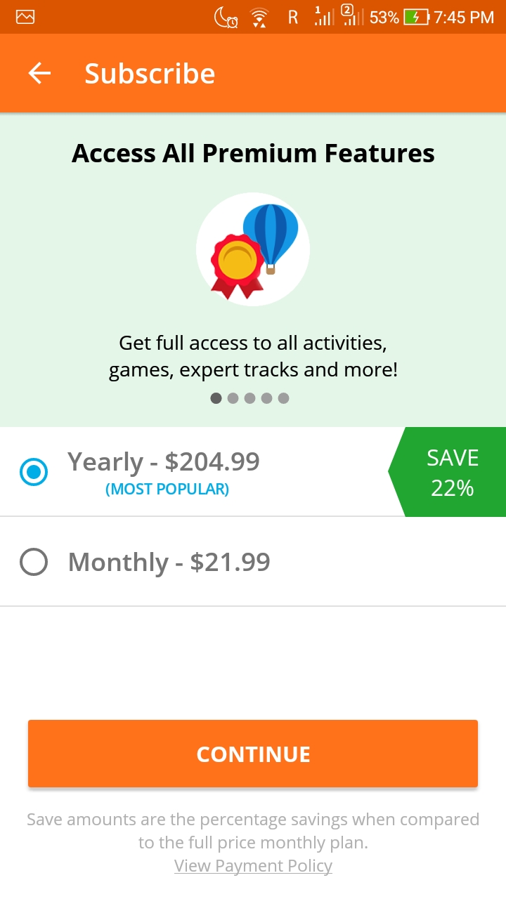
Task: Show the third carousel page
Action: [250, 398]
